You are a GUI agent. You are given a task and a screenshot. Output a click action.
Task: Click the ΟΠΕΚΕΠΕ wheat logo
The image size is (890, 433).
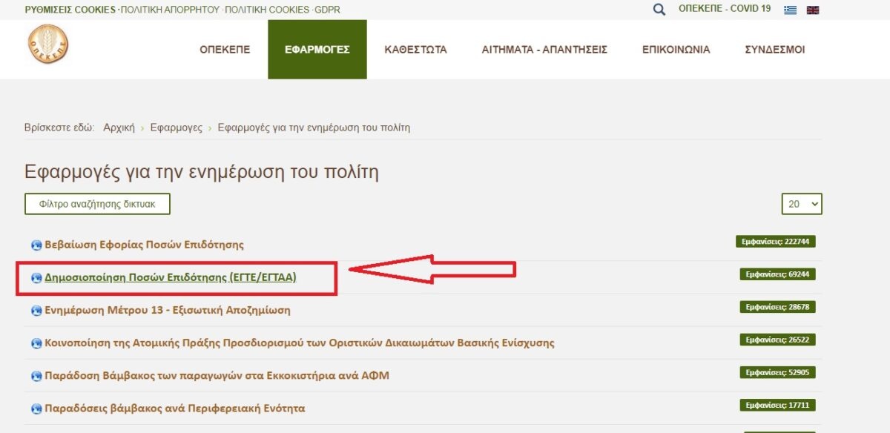pos(47,44)
